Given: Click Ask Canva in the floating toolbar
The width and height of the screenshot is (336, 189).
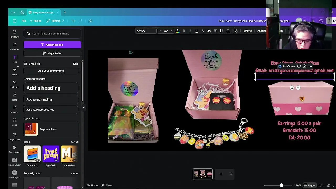Looking at the screenshot, I should 287,66.
